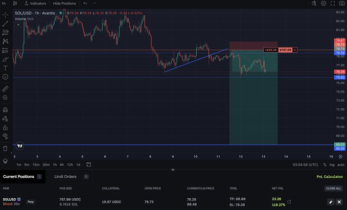The width and height of the screenshot is (347, 210).
Task: Select the brush drawing tool
Action: (5, 59)
